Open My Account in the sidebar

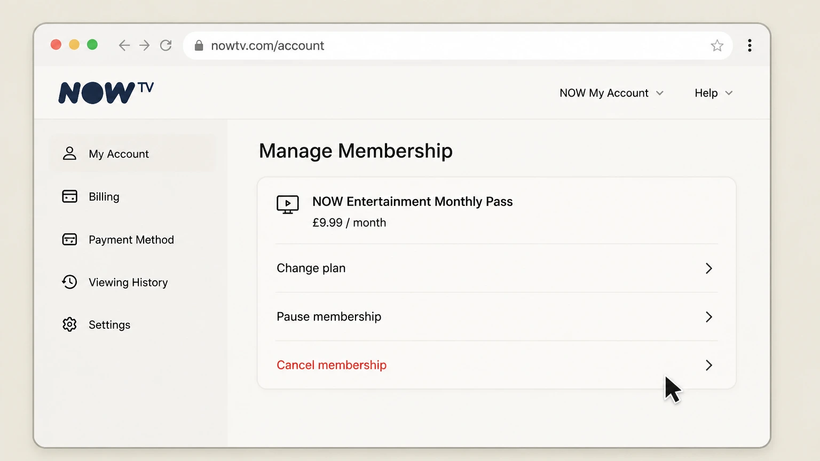point(132,154)
